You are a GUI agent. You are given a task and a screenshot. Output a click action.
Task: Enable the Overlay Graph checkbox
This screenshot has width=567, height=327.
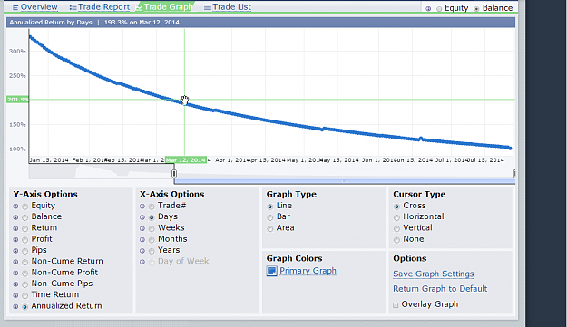tap(396, 305)
